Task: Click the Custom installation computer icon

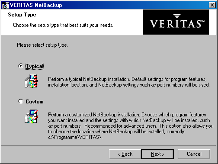Action: (31, 116)
